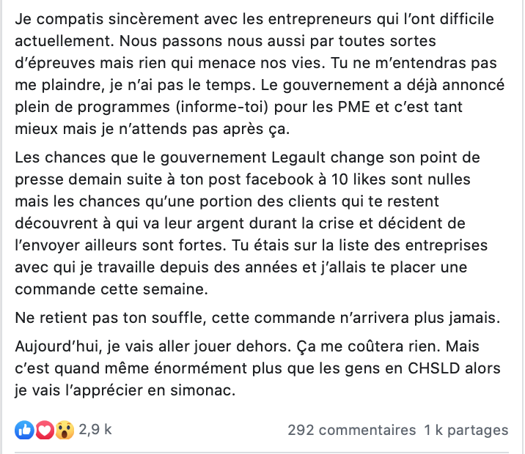Viewport: 525px width, 454px height.
Task: Click the paragraph starting with 'Aujourd'hui, je vais'
Action: 257,368
